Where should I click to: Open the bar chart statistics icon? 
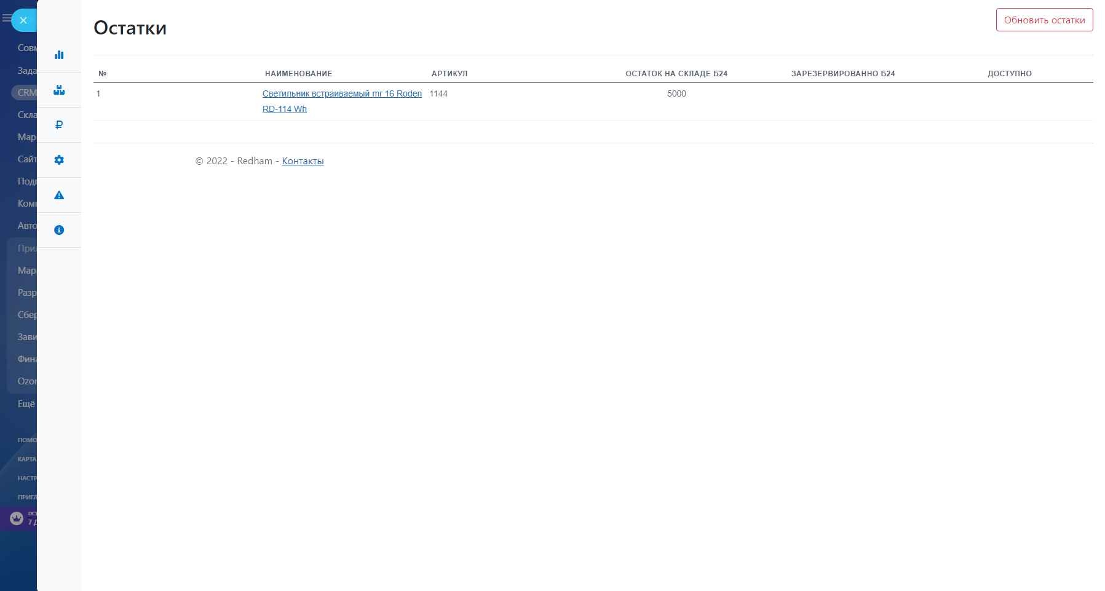pos(59,55)
